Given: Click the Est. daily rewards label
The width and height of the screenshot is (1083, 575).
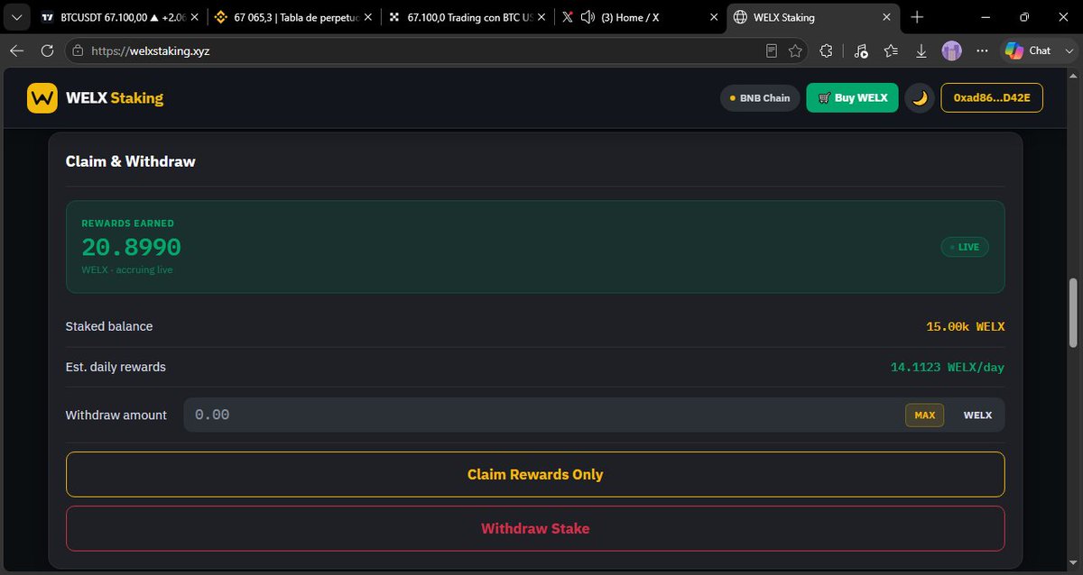Looking at the screenshot, I should coord(116,367).
